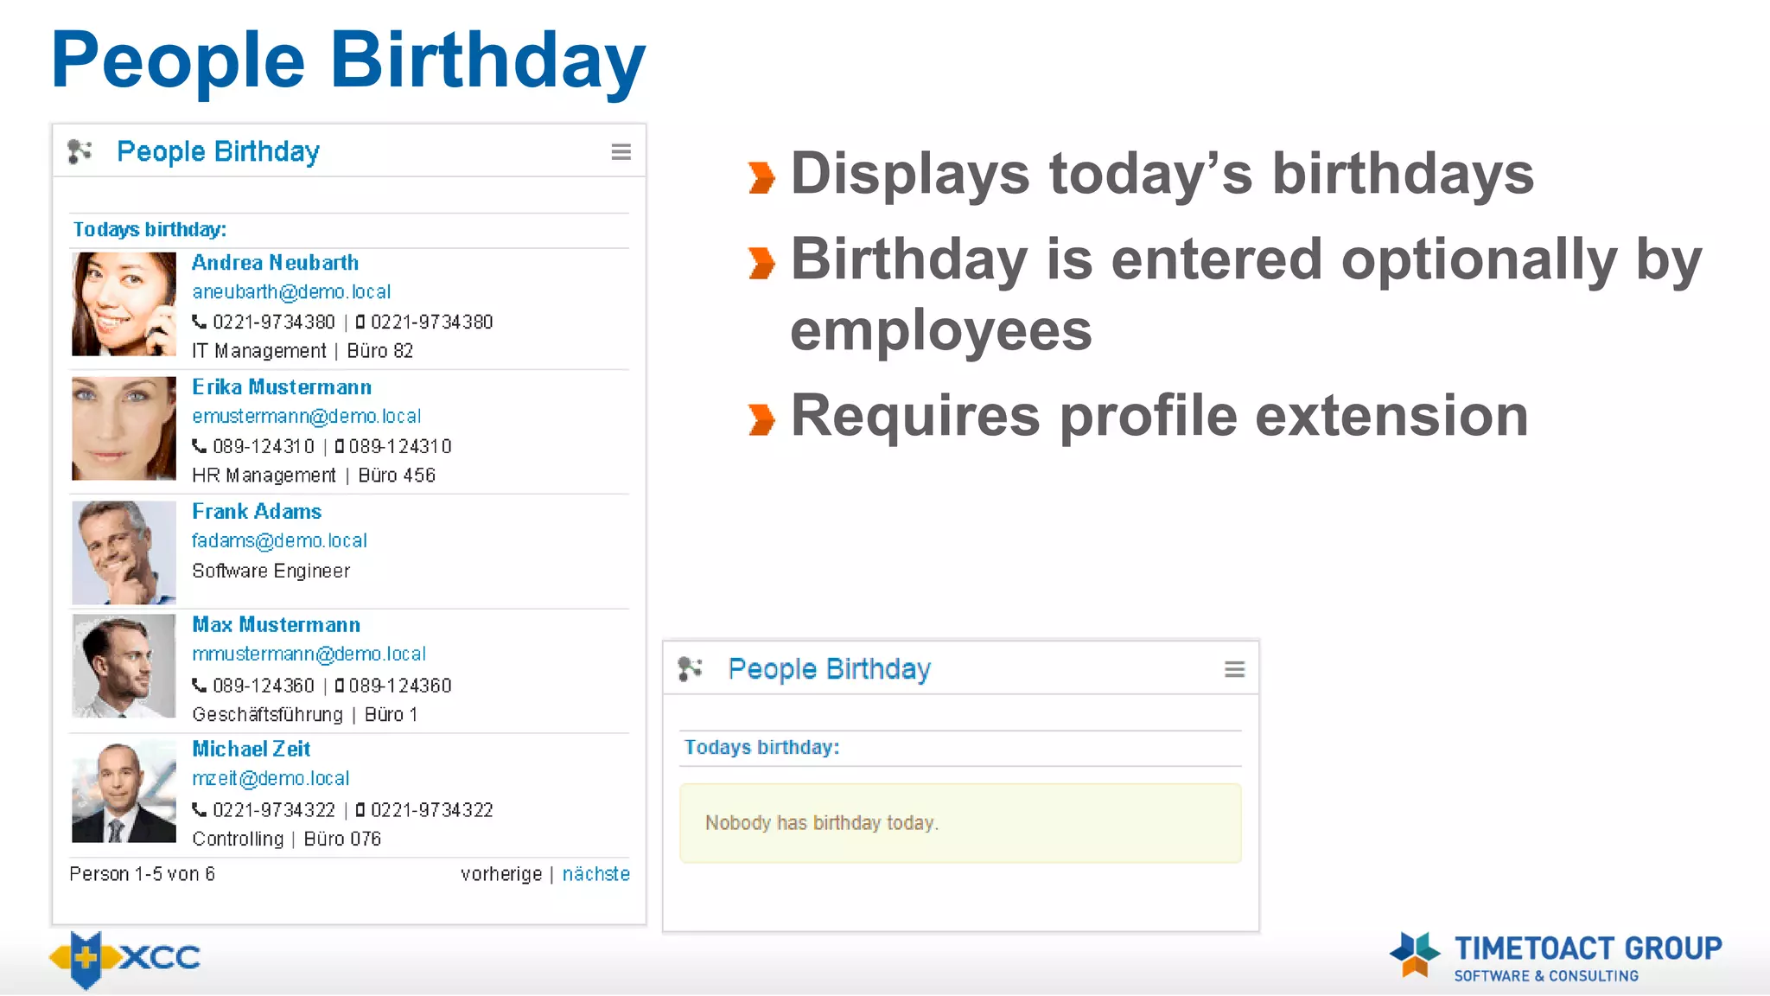
Task: Email mzeit@demo.local
Action: click(x=271, y=779)
